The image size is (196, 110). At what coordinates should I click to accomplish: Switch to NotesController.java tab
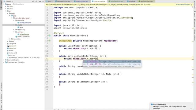pyautogui.click(x=82, y=1)
